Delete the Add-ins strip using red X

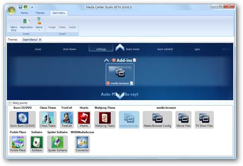tap(114, 60)
